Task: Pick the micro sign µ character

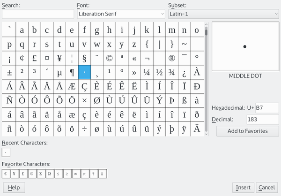Action: point(59,72)
